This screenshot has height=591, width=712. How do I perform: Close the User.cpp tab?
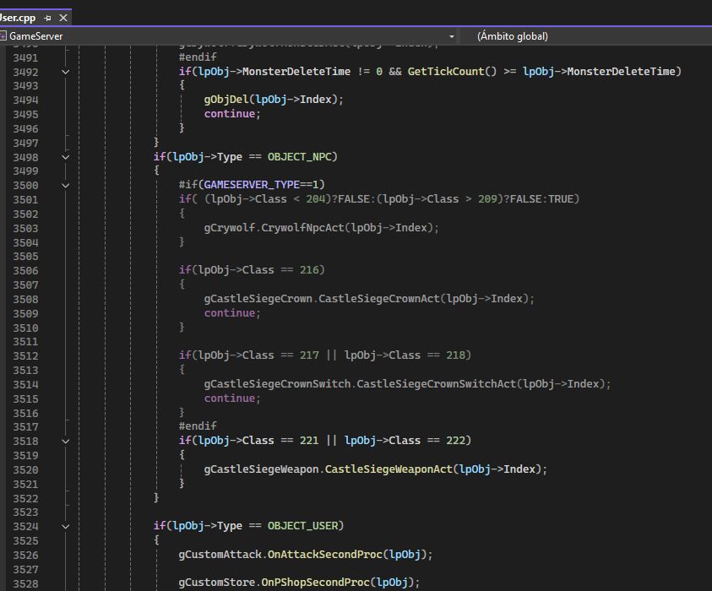pos(63,18)
